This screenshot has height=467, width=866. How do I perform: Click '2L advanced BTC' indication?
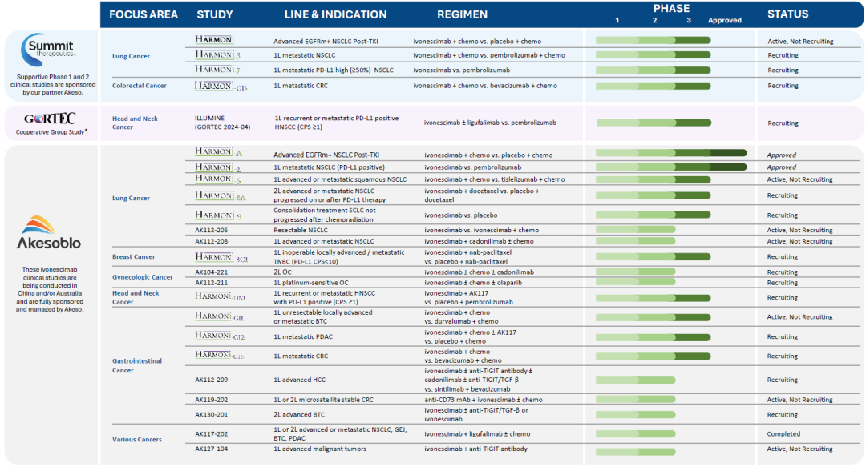[299, 415]
